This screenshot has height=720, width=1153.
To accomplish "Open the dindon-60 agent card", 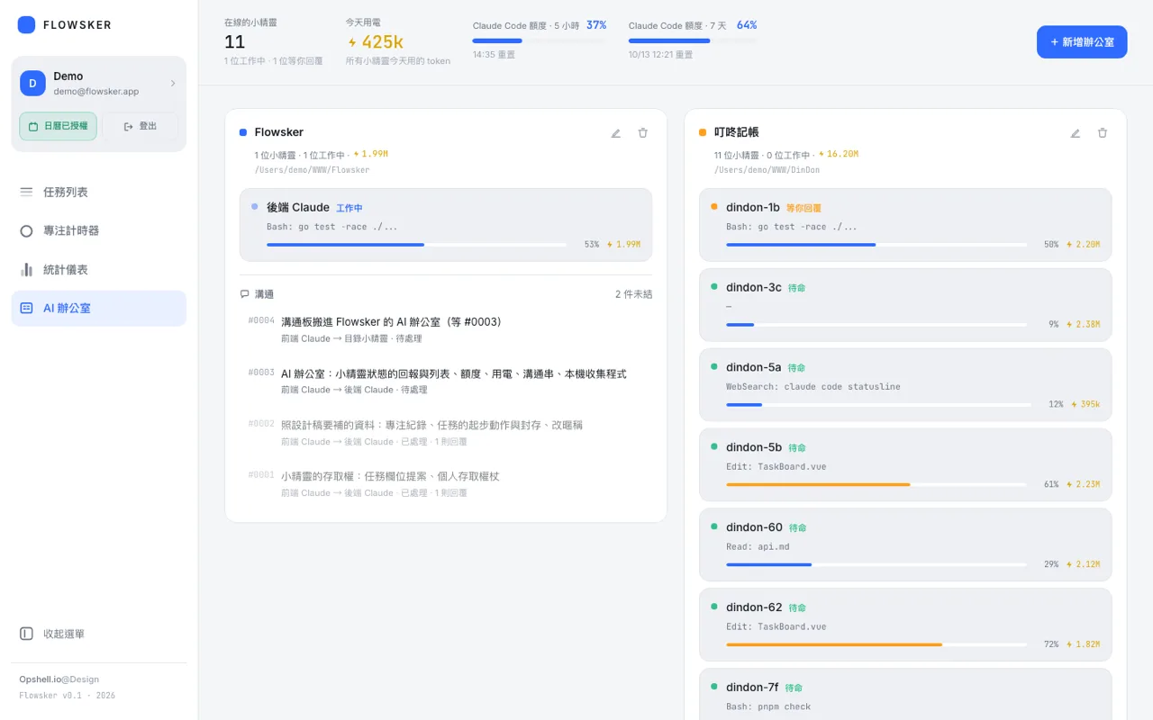I will click(905, 544).
